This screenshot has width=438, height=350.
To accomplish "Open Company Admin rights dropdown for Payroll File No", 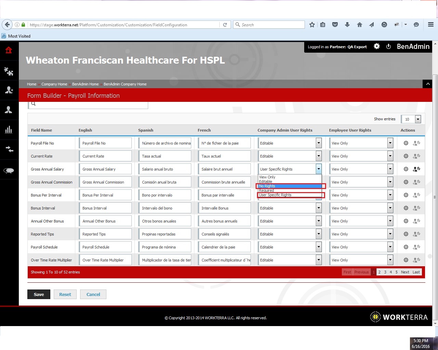I will pyautogui.click(x=289, y=143).
